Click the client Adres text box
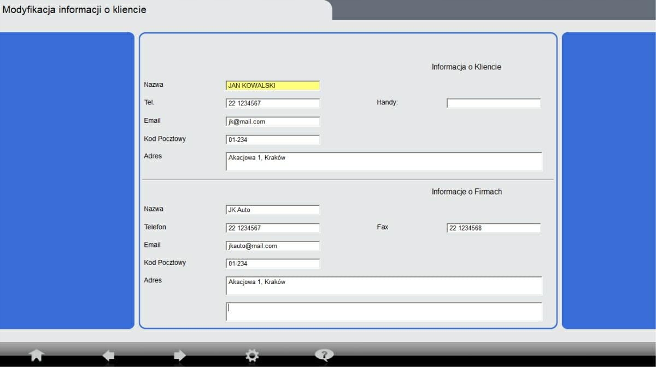656x367 pixels. click(384, 162)
